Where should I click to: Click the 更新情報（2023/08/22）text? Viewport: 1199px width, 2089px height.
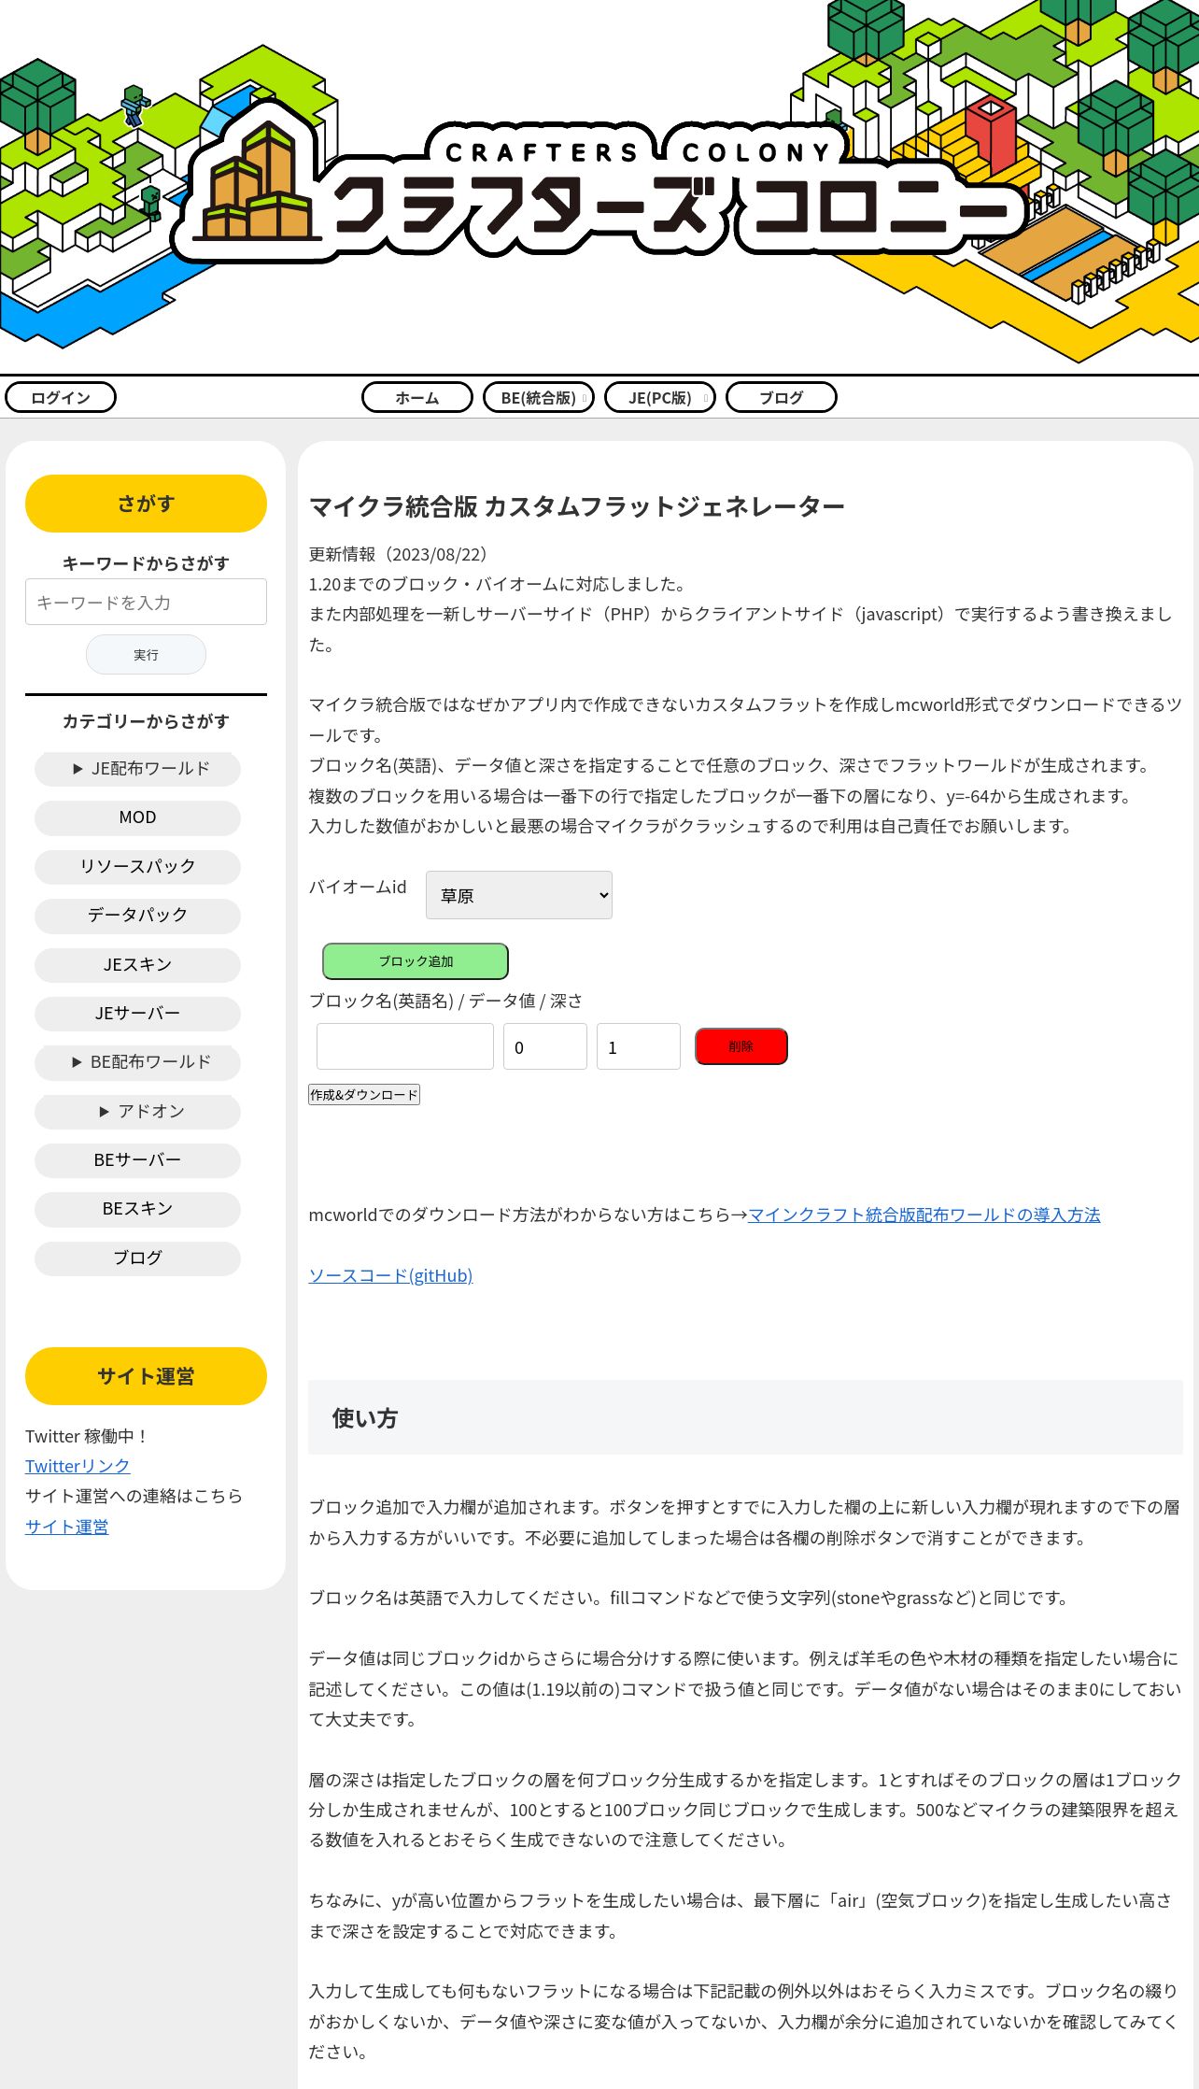pyautogui.click(x=401, y=554)
